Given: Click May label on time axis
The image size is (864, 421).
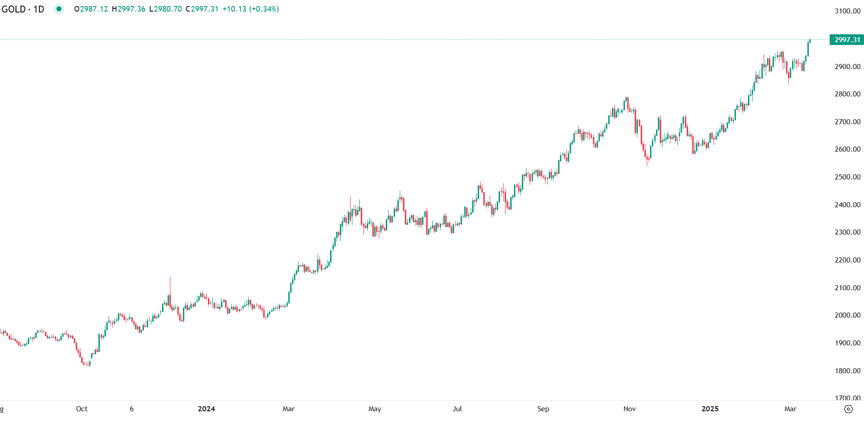Looking at the screenshot, I should point(375,409).
